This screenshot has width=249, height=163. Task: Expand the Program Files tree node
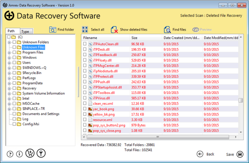9,53
